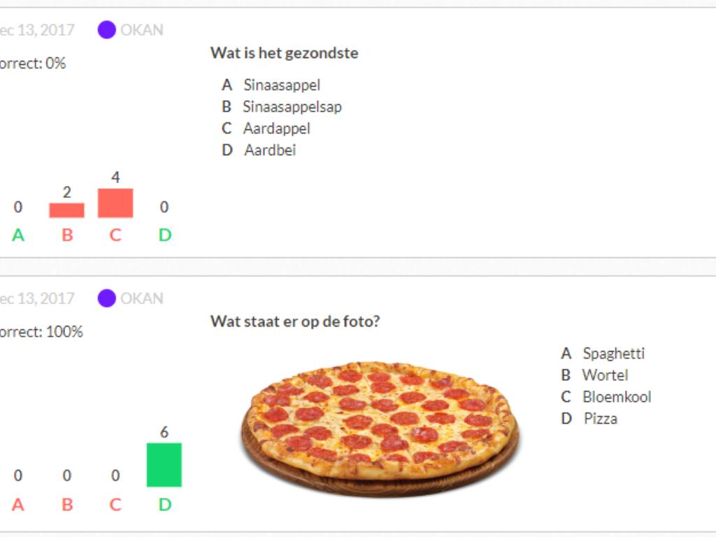
Task: Click the 'Correct: 100%' result text
Action: tap(41, 332)
